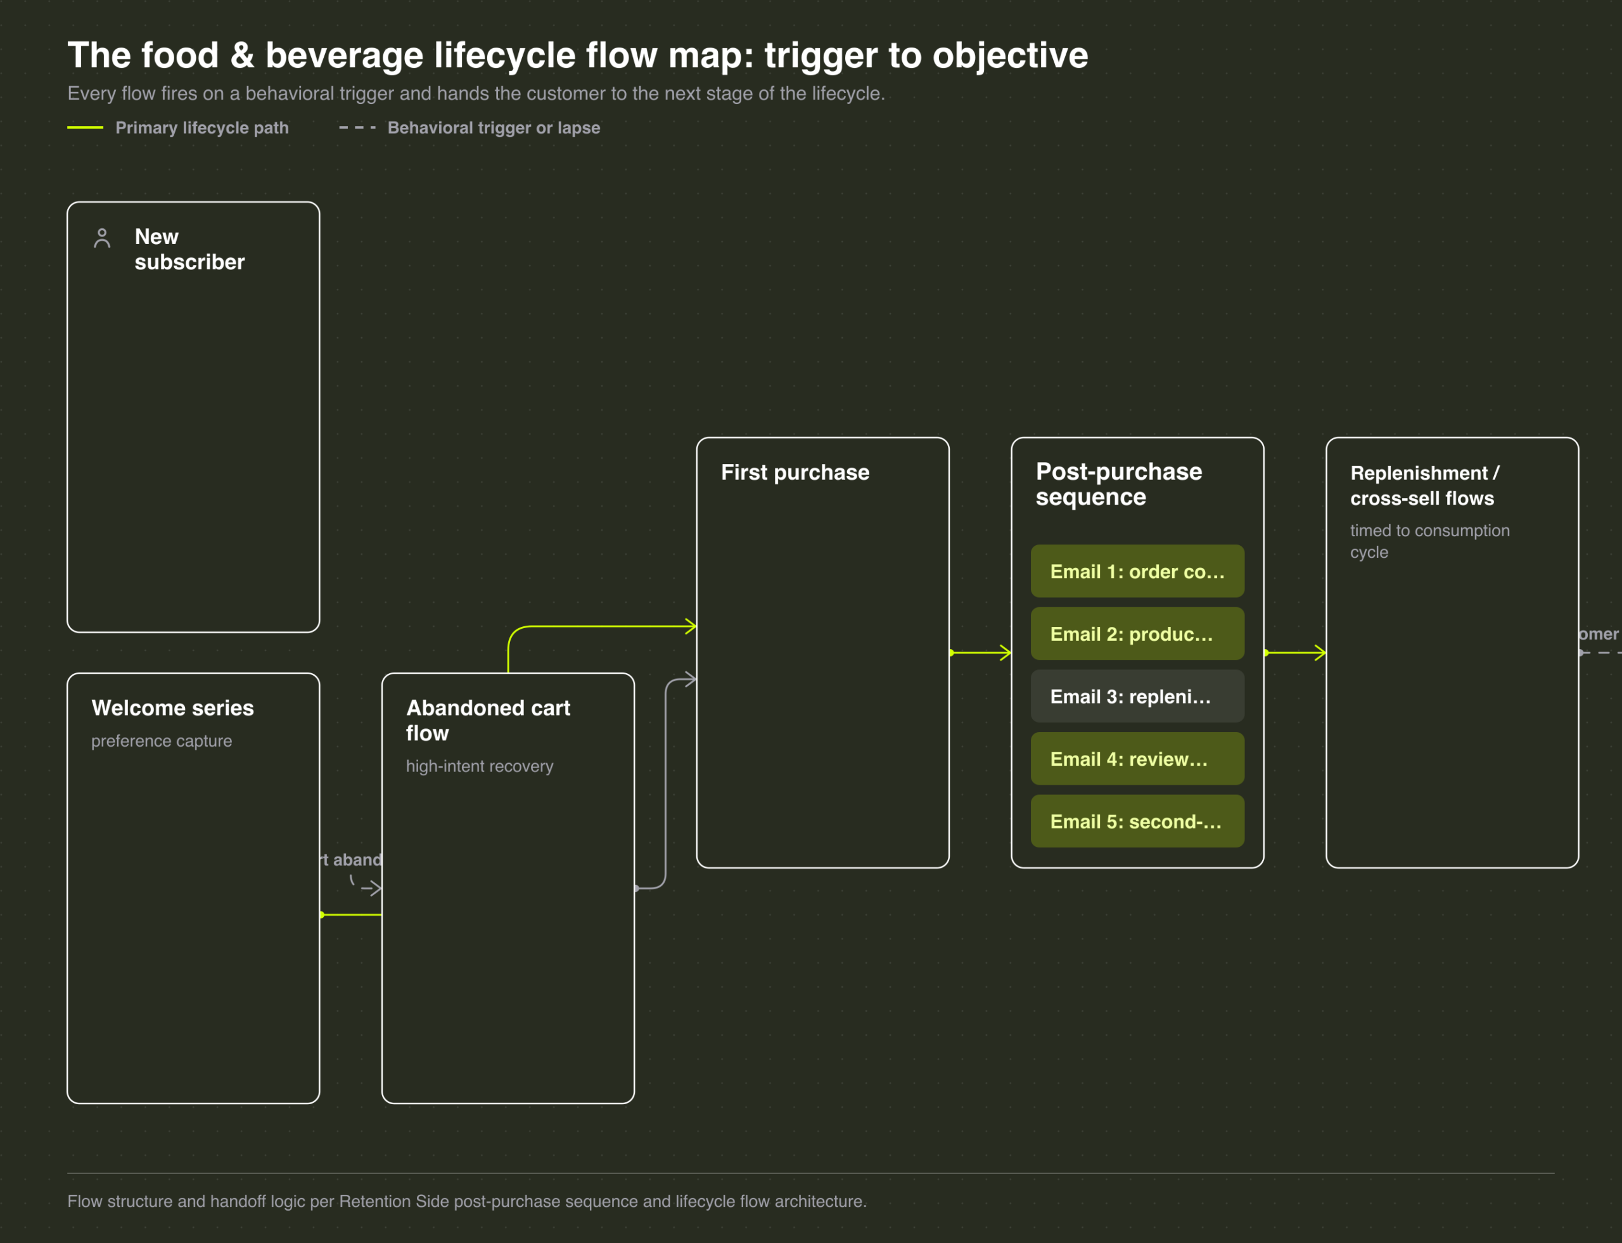Open the Email 4: review… chip
The height and width of the screenshot is (1243, 1622).
pos(1137,759)
